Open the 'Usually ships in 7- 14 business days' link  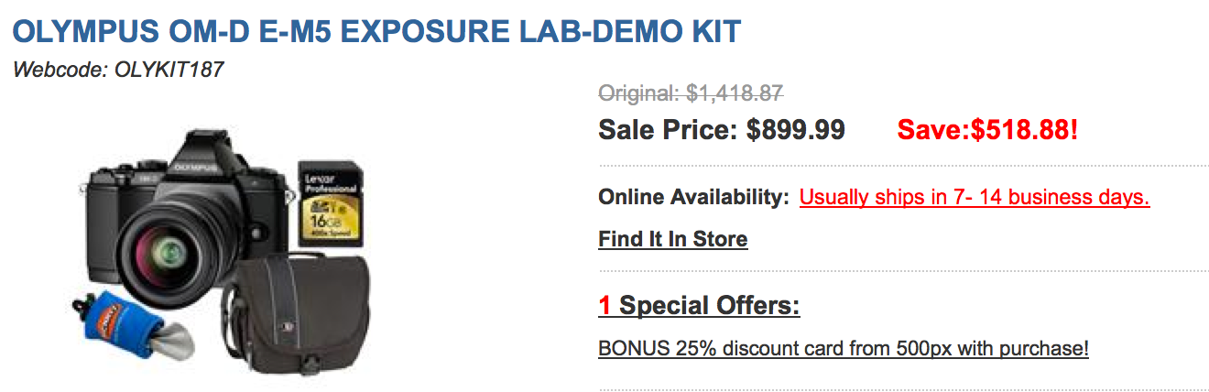click(975, 196)
